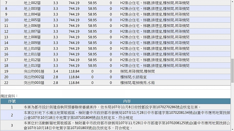Click floor label 地上008層
This screenshot has width=234, height=131.
32,37
